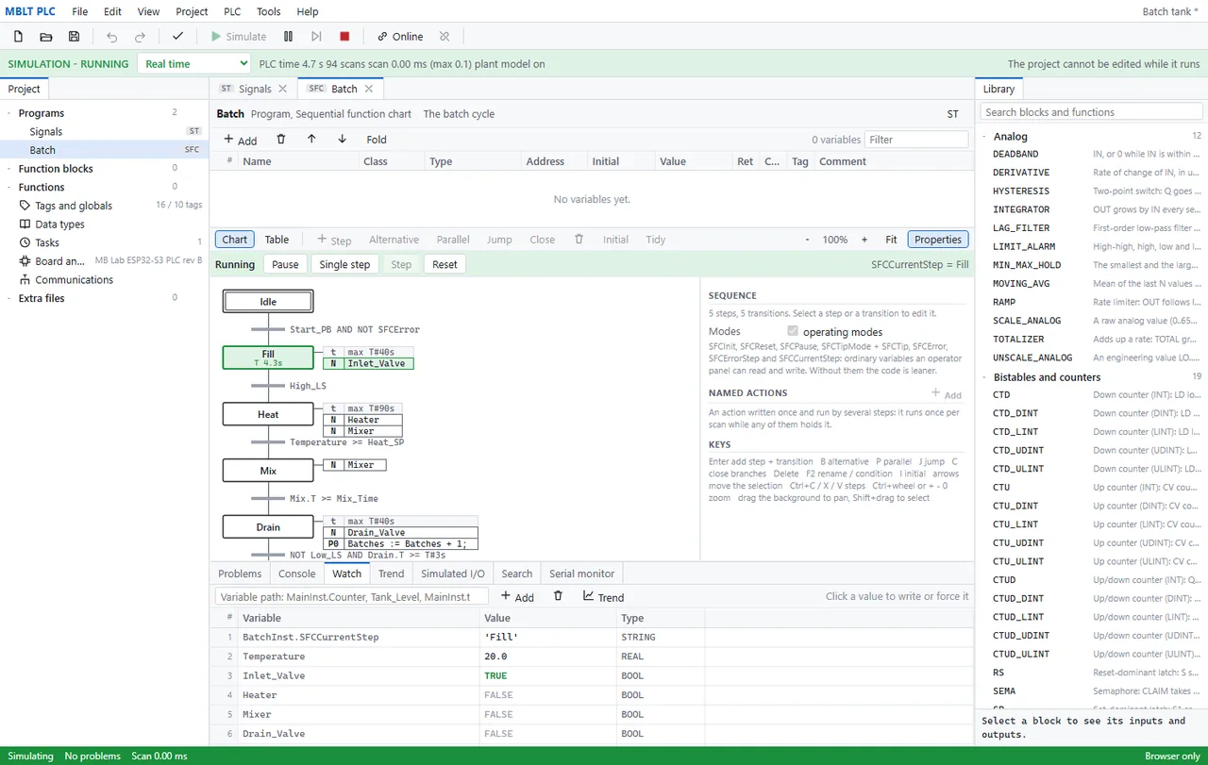This screenshot has height=765, width=1208.
Task: Click the Single step button
Action: tap(344, 265)
